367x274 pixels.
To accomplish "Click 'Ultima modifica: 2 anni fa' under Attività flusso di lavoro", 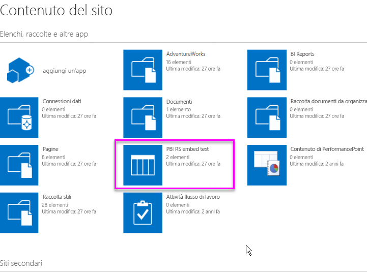I will pos(193,211).
